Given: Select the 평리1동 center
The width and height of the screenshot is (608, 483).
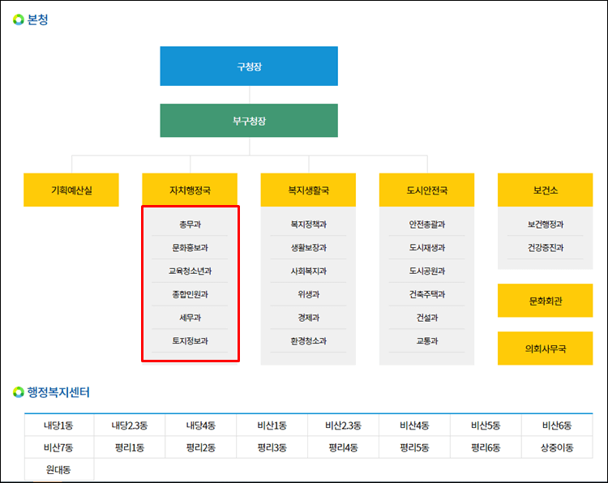Looking at the screenshot, I should pyautogui.click(x=130, y=447).
